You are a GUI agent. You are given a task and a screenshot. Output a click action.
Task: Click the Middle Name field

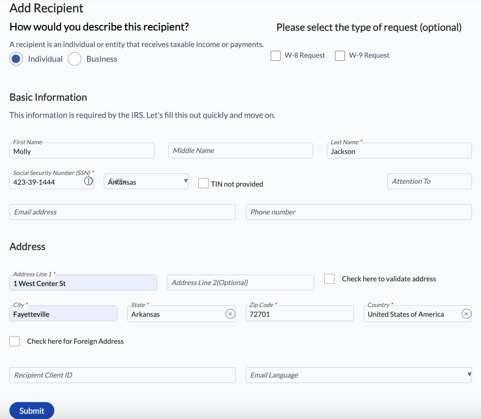[x=240, y=151]
